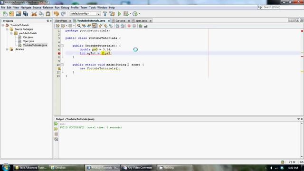
Task: Click the Comment editor toolbar icon
Action: click(141, 26)
